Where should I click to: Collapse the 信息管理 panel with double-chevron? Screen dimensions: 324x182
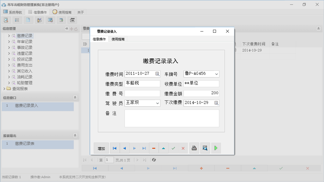[x=67, y=29]
